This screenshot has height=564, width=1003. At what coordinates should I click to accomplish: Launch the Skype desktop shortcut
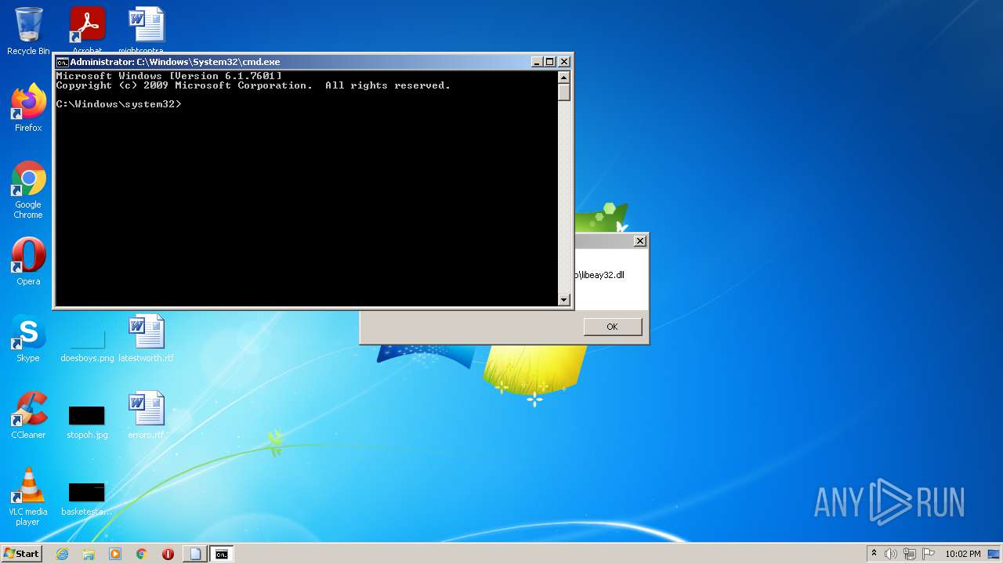(28, 338)
